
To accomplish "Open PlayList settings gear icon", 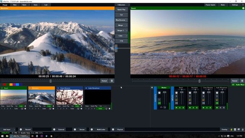I will tap(113, 130).
